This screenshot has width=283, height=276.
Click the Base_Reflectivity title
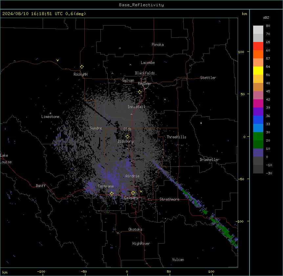[141, 5]
